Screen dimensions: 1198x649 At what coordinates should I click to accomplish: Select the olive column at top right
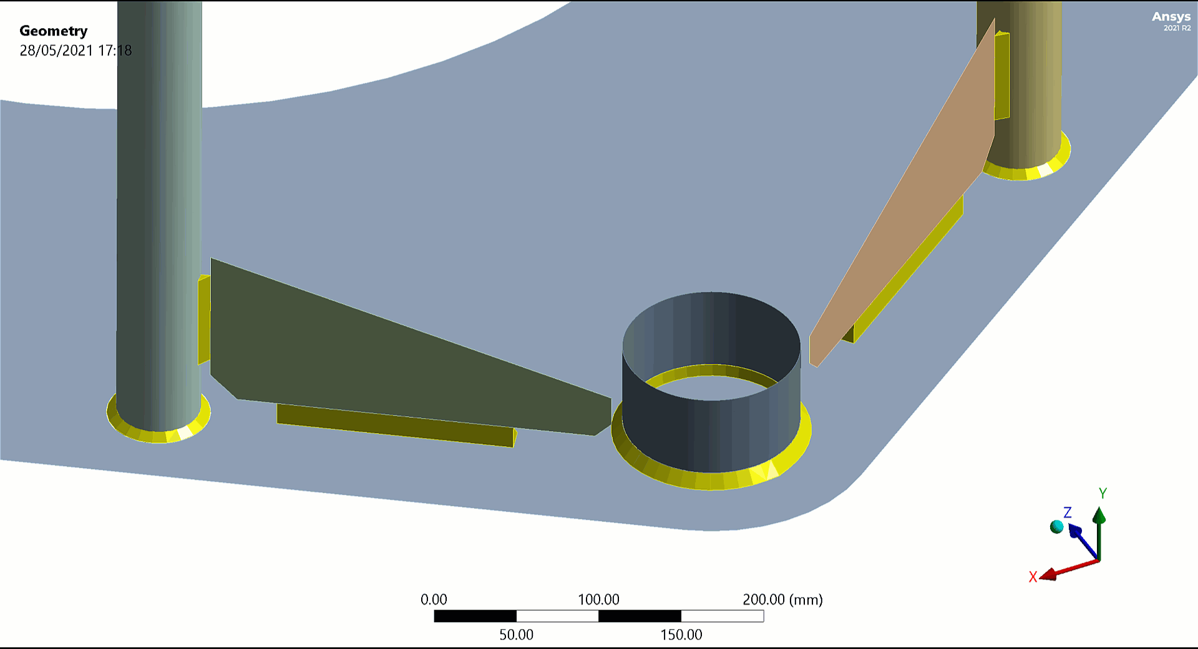[x=1030, y=81]
